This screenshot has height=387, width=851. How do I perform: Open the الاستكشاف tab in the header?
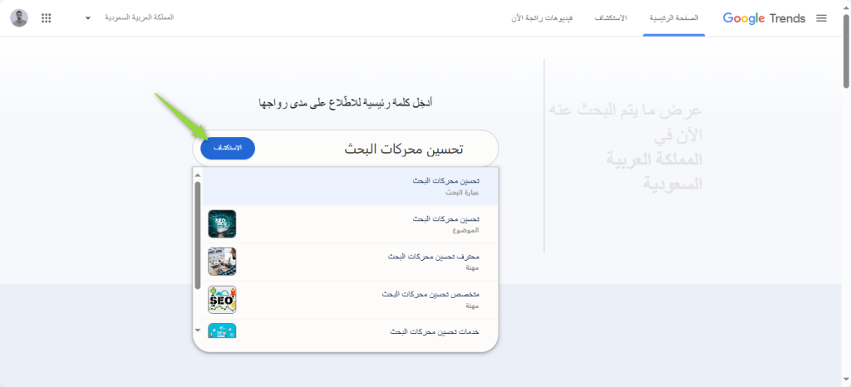[611, 18]
